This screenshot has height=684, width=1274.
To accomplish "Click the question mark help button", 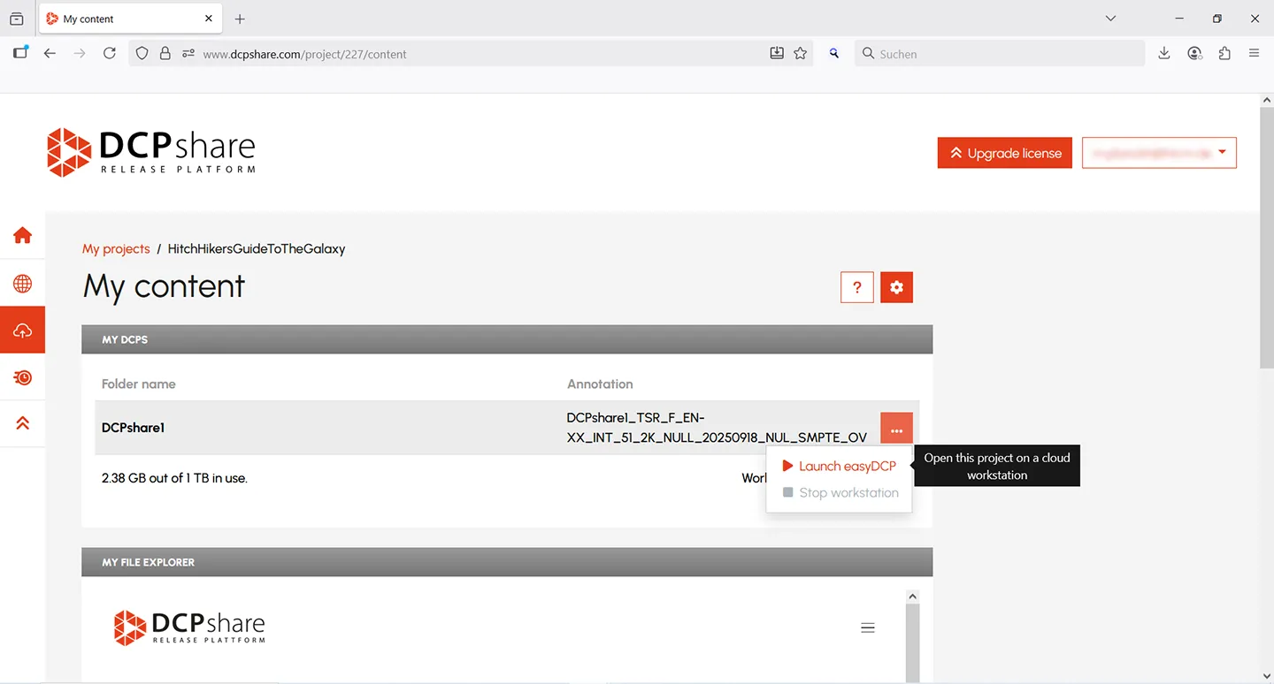I will 856,287.
